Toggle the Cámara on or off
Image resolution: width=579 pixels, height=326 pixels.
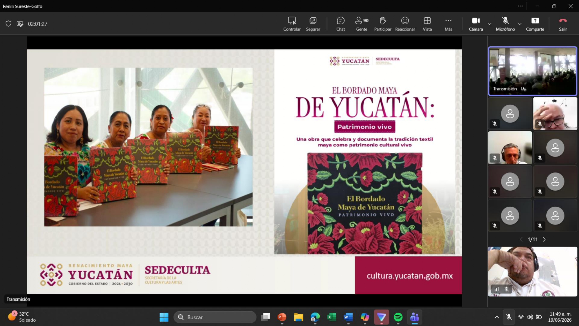tap(476, 24)
